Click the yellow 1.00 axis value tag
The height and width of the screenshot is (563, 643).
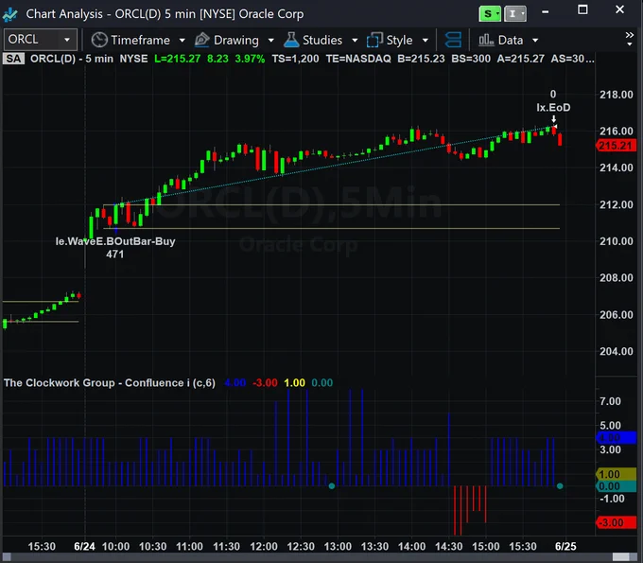pyautogui.click(x=616, y=474)
